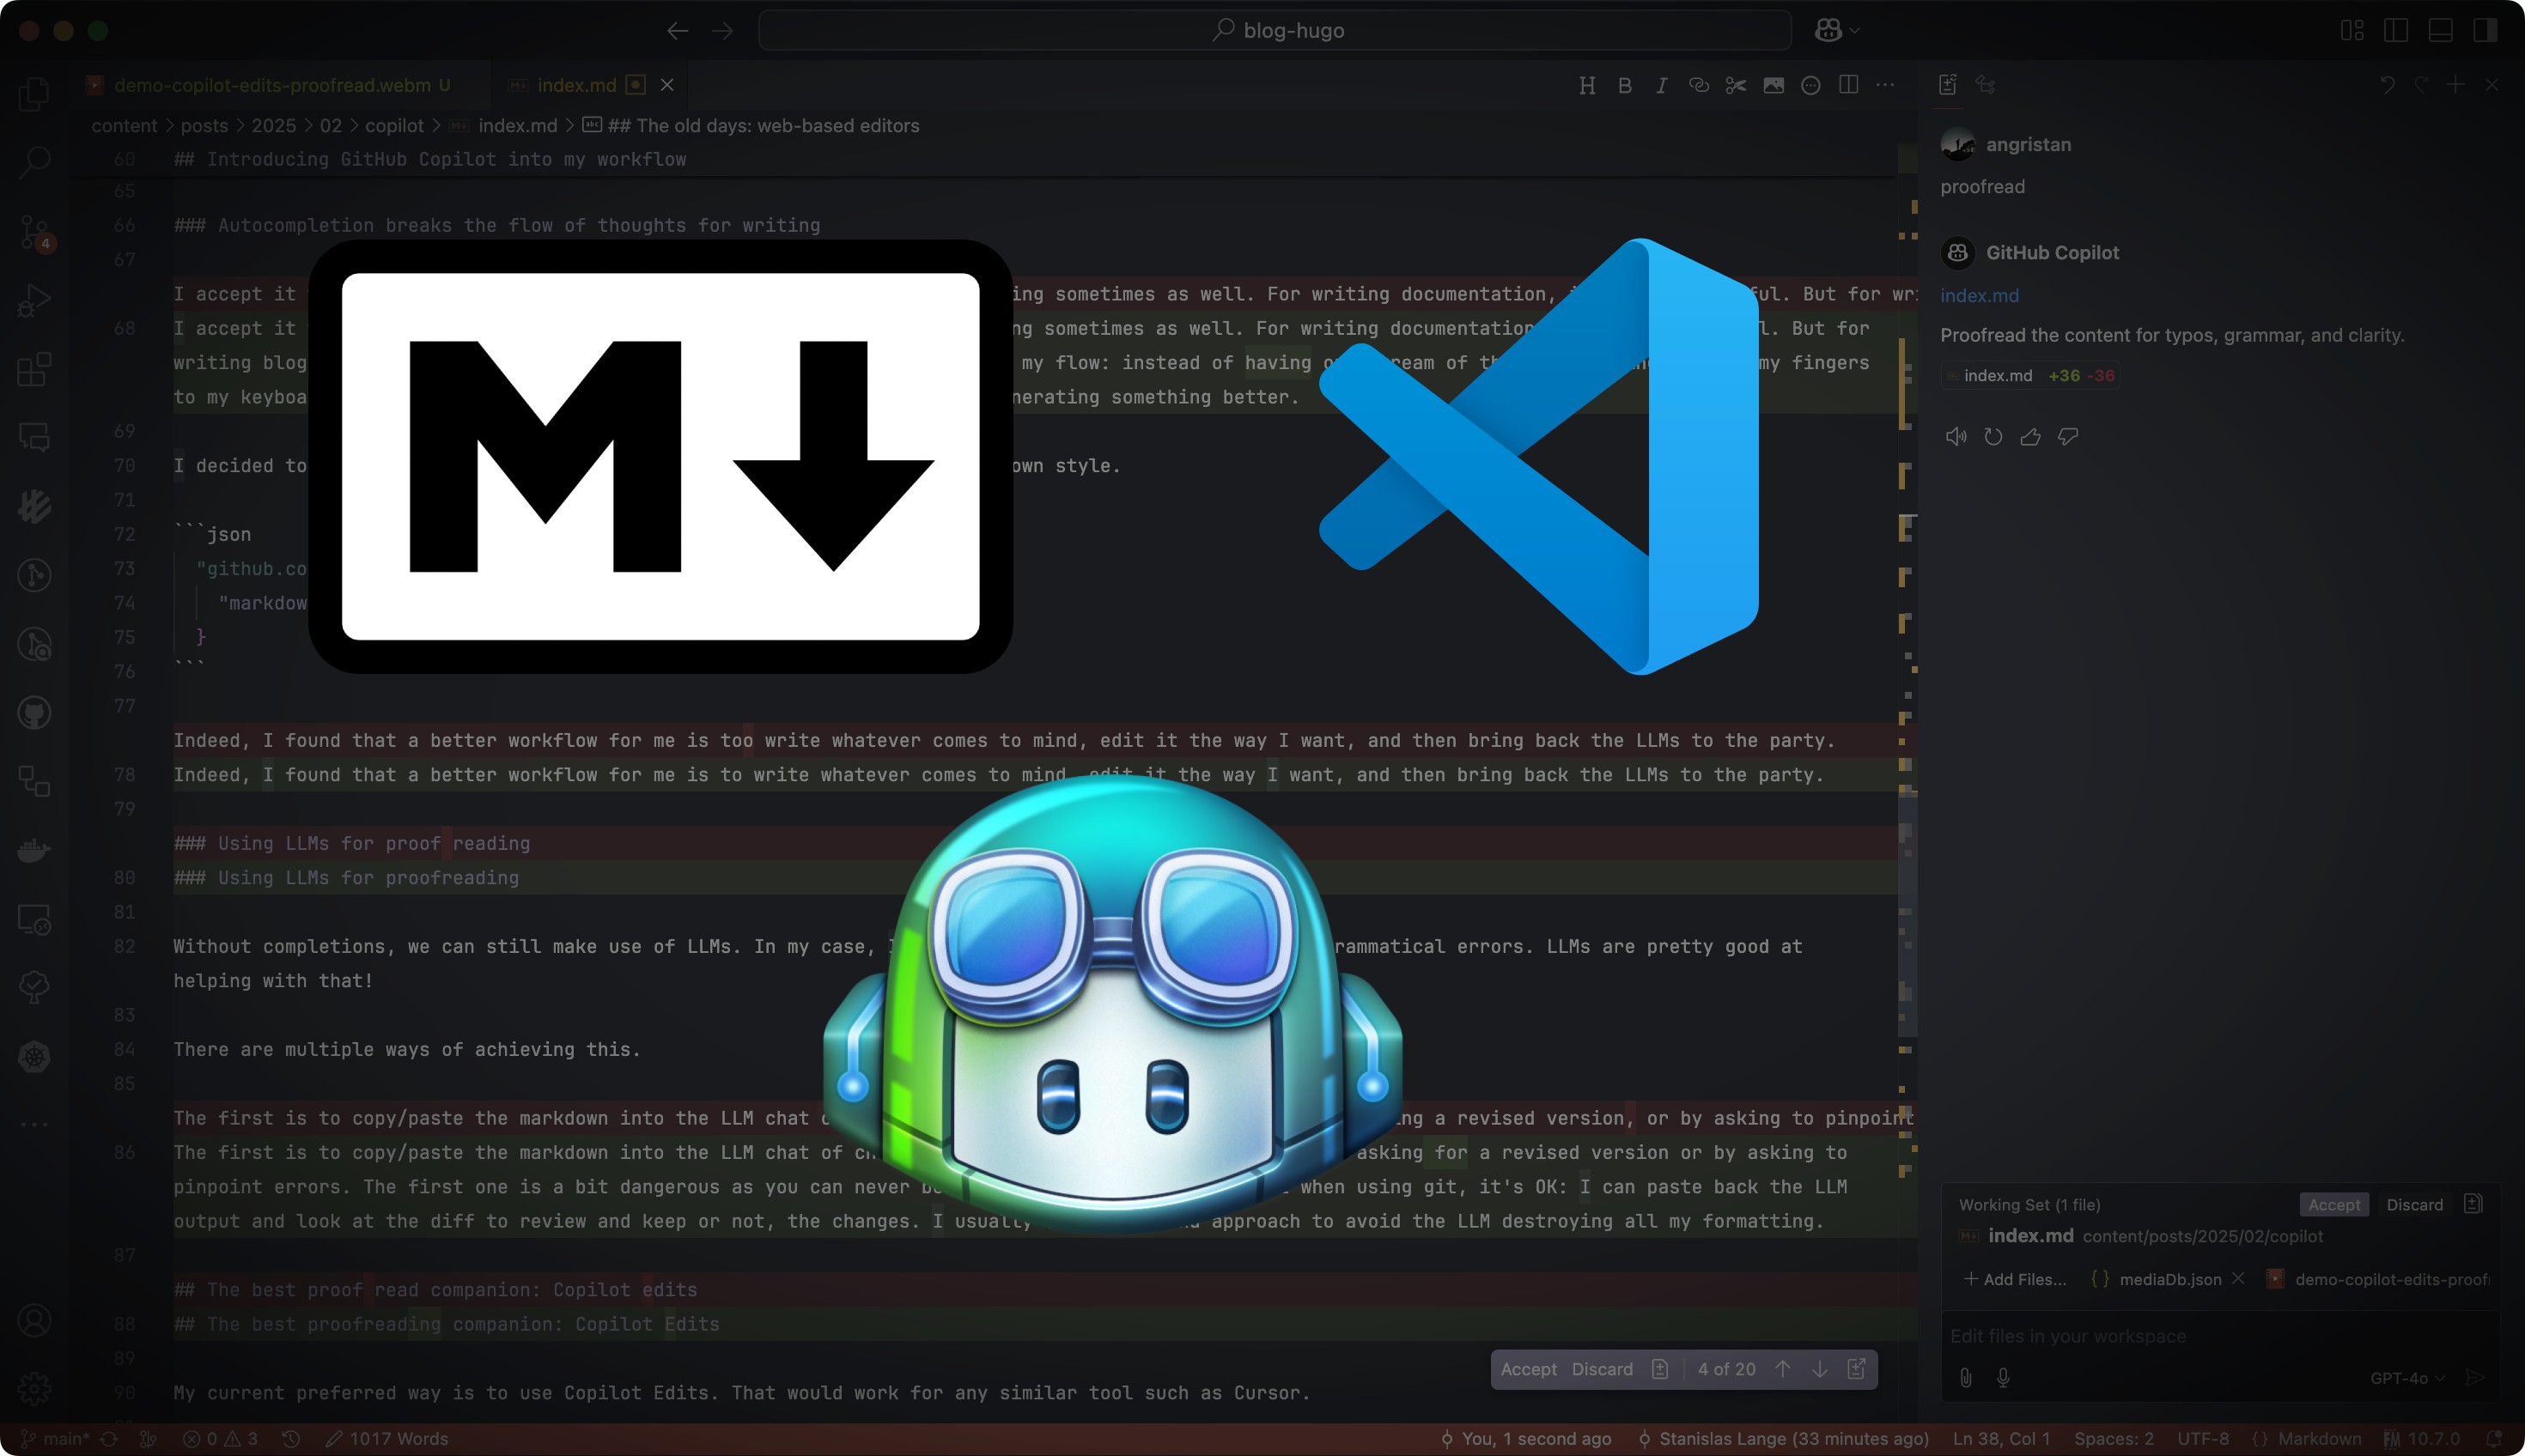The height and width of the screenshot is (1456, 2525).
Task: Click the main* branch in the status bar
Action: (x=55, y=1439)
